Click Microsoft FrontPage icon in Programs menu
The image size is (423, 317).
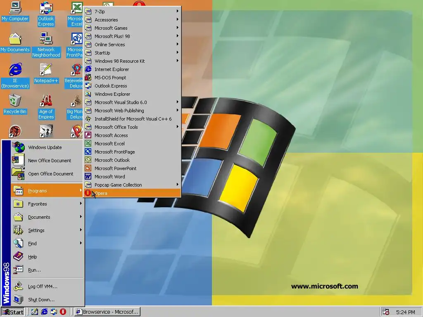point(88,152)
